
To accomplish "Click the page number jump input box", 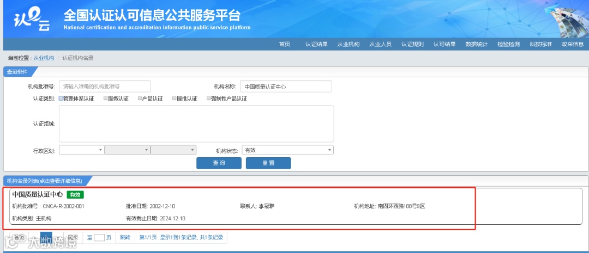I will (x=99, y=237).
